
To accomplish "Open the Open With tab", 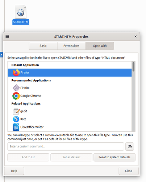I will [x=100, y=46].
